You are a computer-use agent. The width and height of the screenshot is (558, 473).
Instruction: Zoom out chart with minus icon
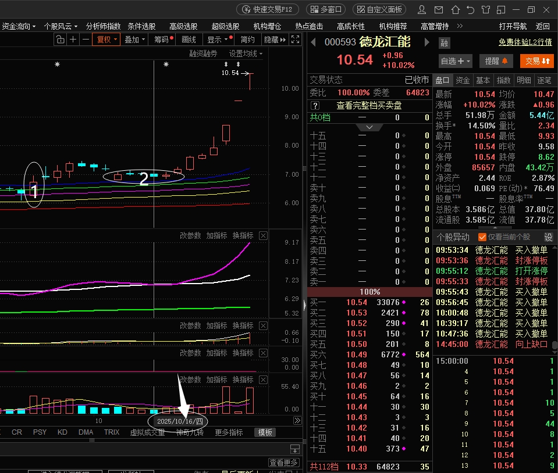click(86, 40)
